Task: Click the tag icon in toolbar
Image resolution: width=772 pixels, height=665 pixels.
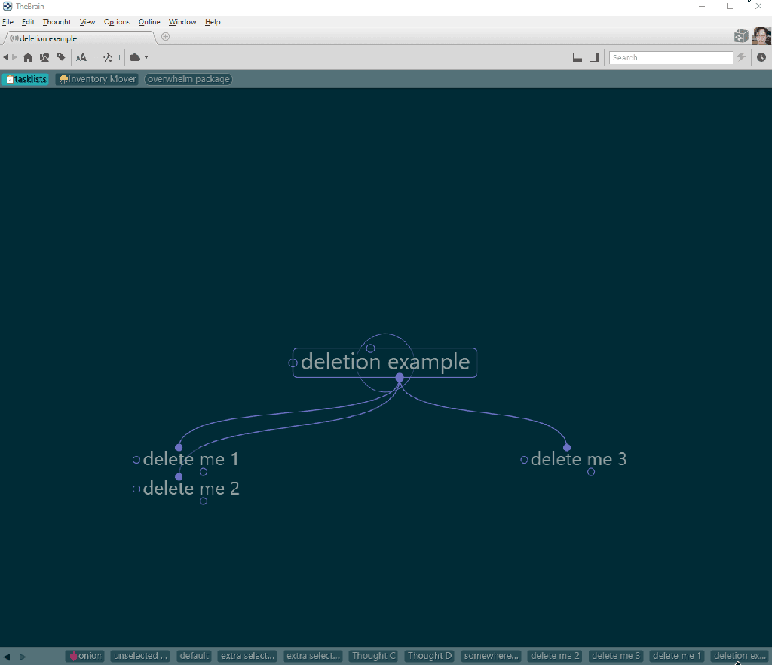Action: tap(61, 57)
